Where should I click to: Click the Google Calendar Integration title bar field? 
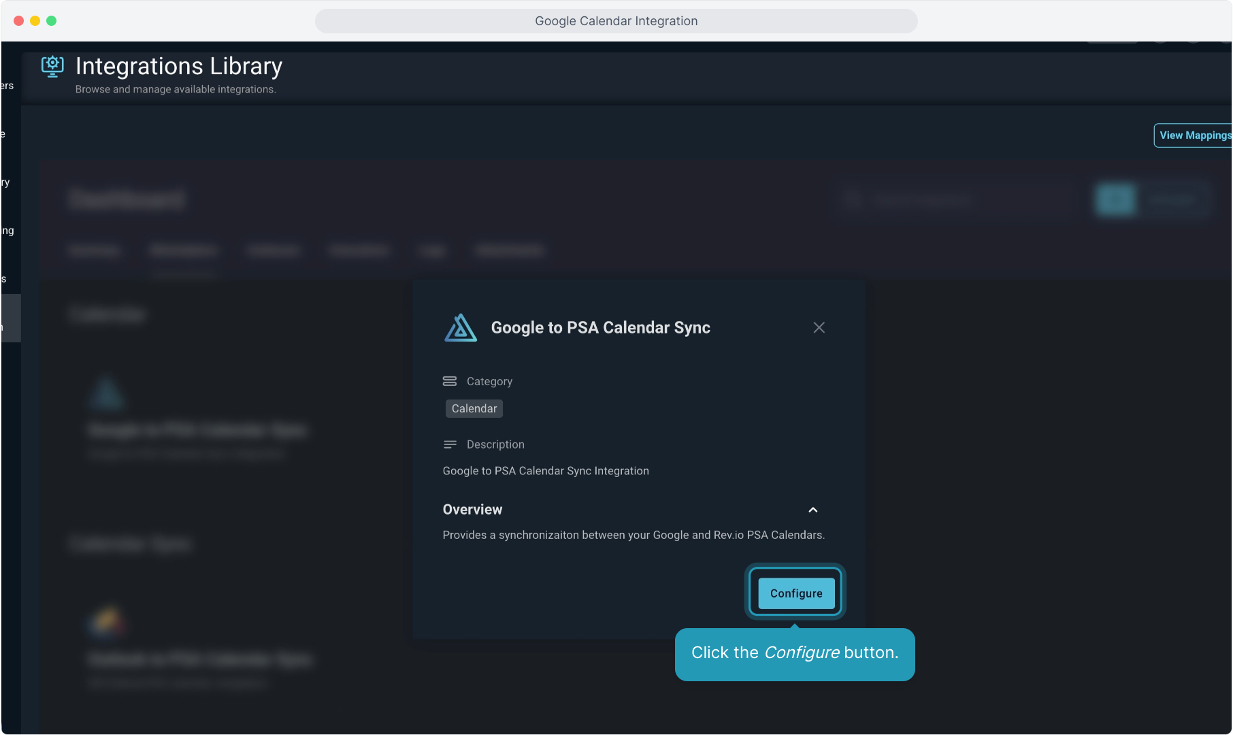pyautogui.click(x=616, y=21)
